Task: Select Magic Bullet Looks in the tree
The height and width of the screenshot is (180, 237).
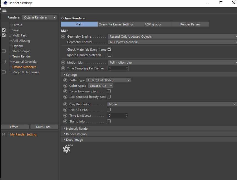Action: click(25, 72)
